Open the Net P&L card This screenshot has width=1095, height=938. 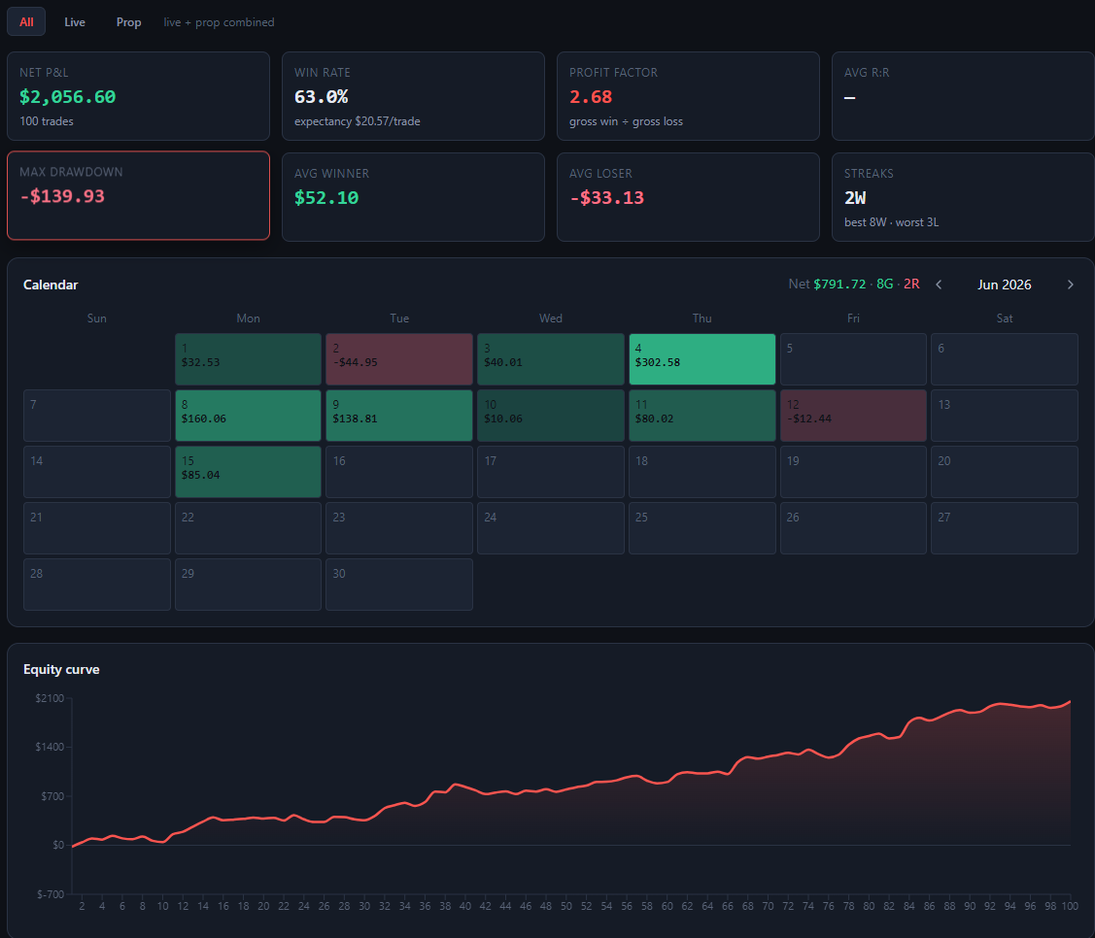pos(138,96)
